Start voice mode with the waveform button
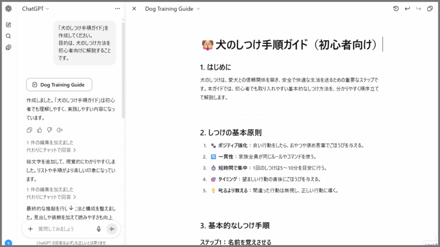The width and height of the screenshot is (440, 247). point(112,229)
